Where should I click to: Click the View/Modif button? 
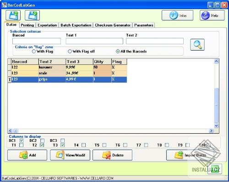(x=70, y=155)
